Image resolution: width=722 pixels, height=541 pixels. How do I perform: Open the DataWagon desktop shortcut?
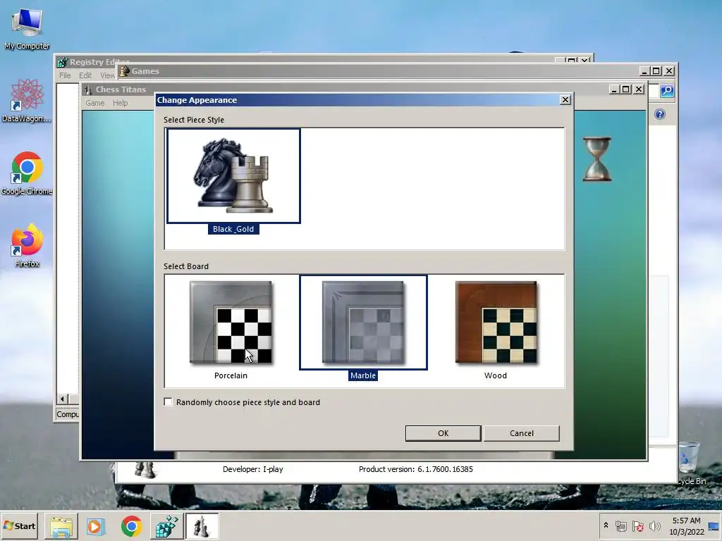click(27, 101)
